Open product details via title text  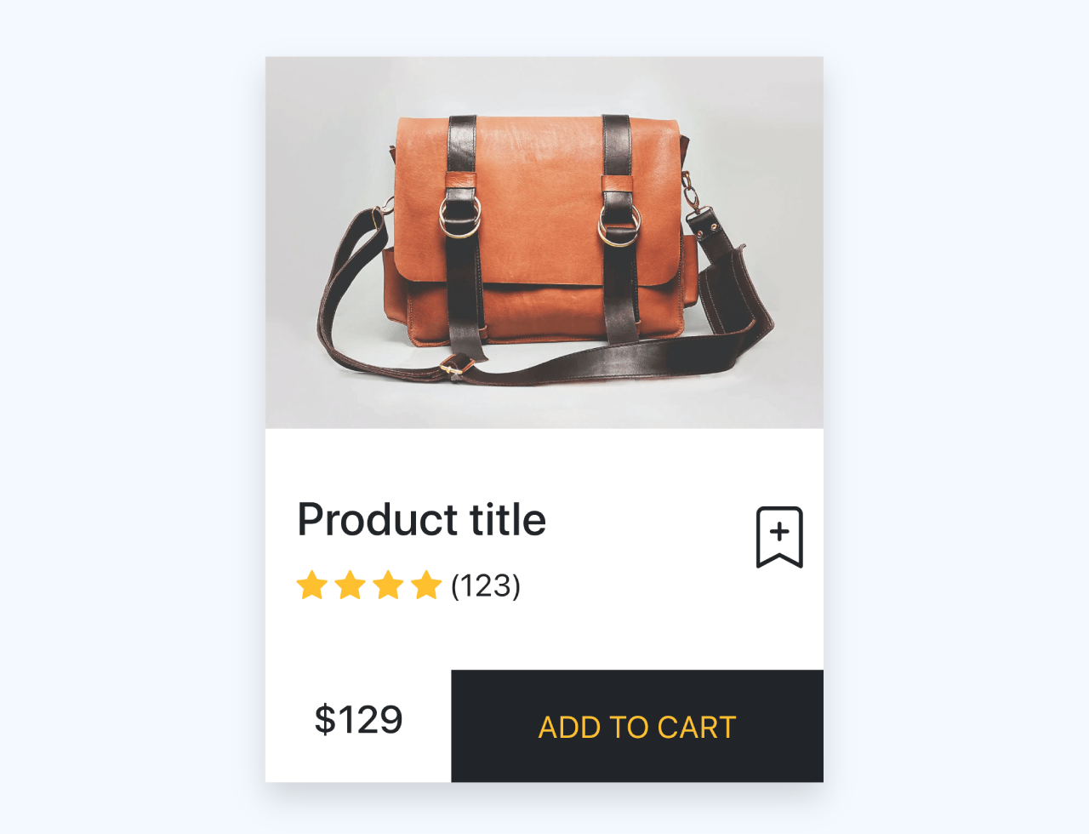(x=421, y=519)
